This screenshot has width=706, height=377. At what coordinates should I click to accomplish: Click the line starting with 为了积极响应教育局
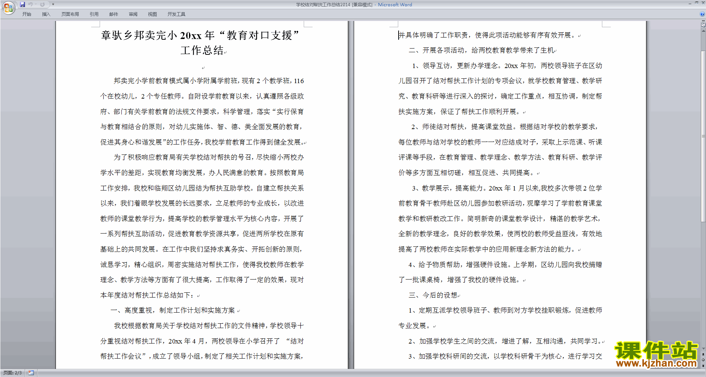click(x=209, y=157)
